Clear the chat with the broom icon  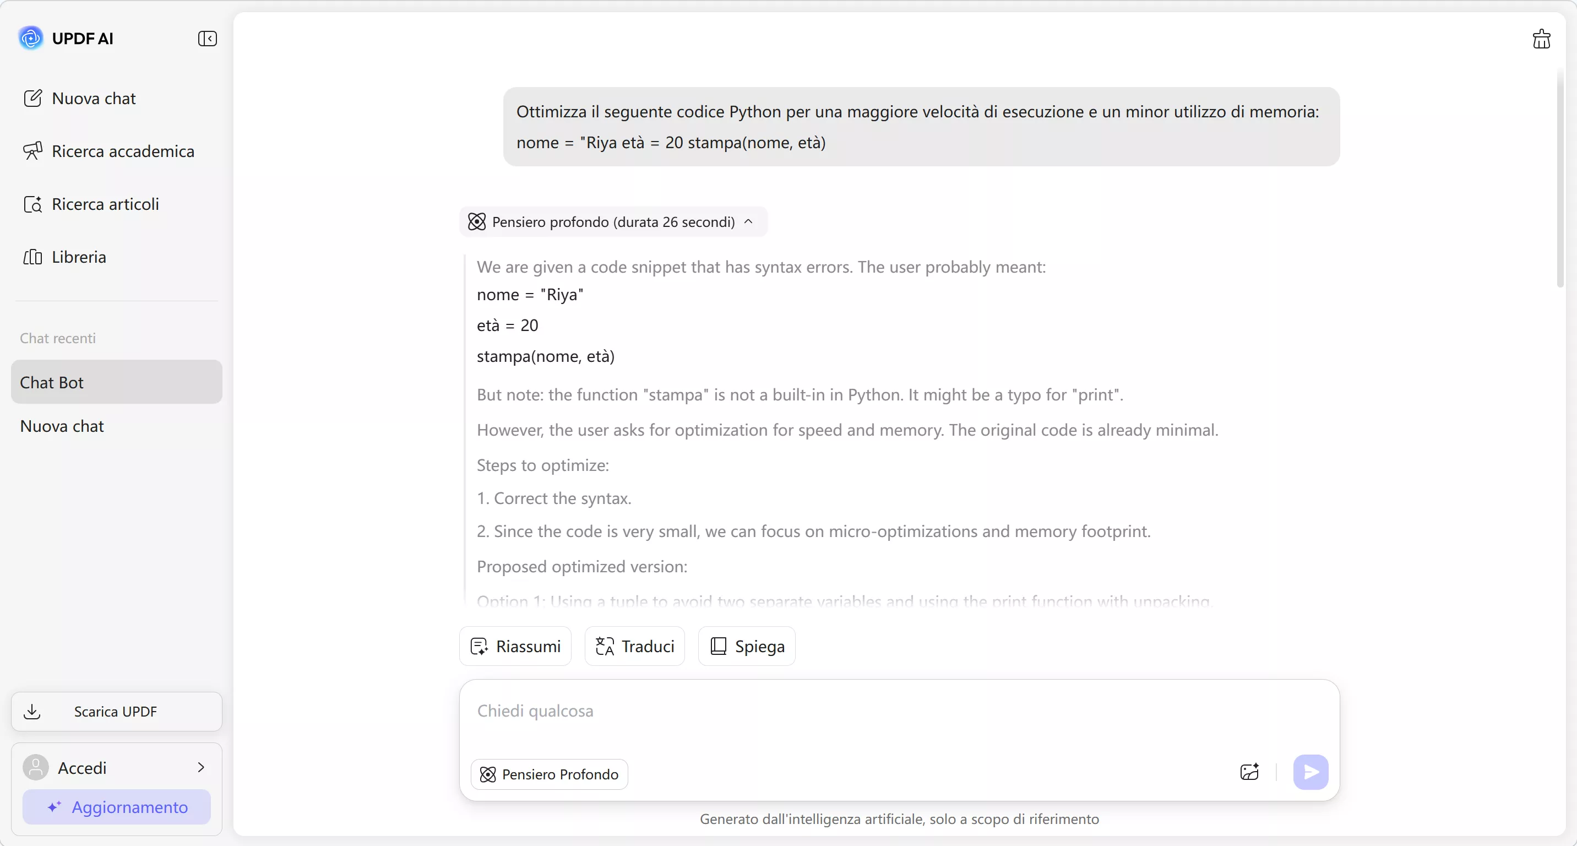point(1542,39)
